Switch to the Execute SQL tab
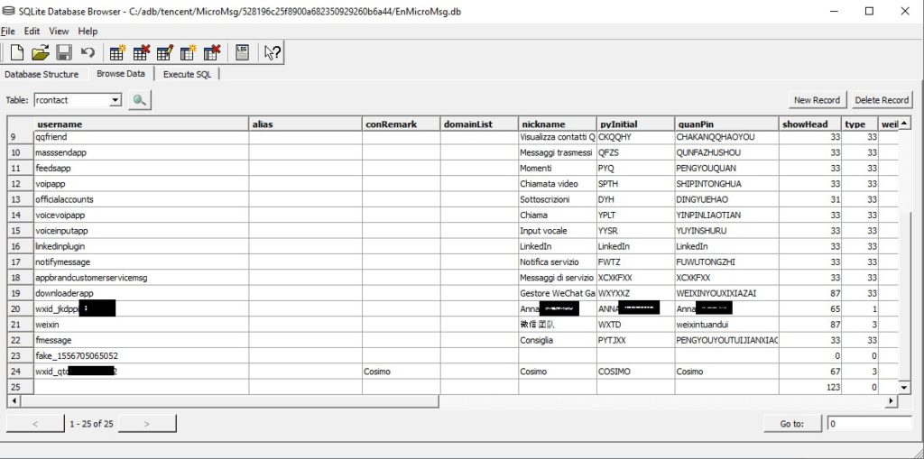Viewport: 924px width, 459px height. [x=187, y=74]
